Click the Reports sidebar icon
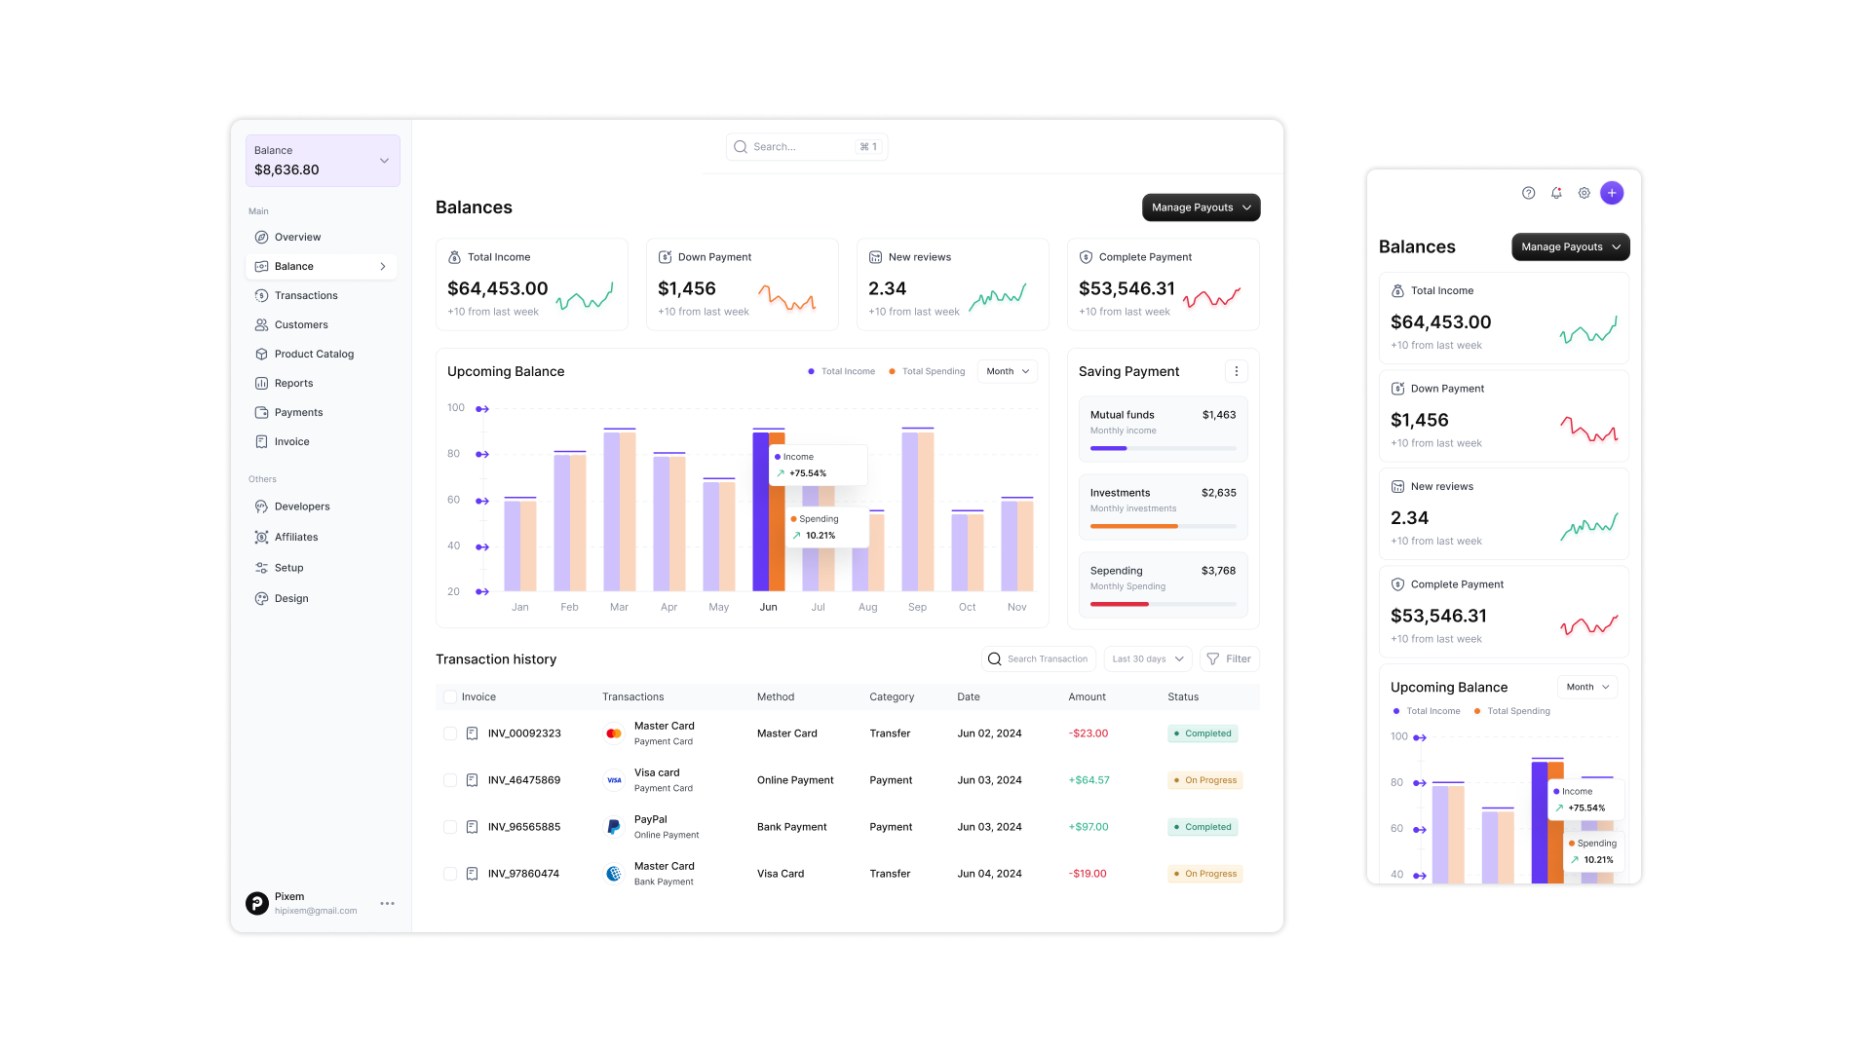 pos(261,383)
